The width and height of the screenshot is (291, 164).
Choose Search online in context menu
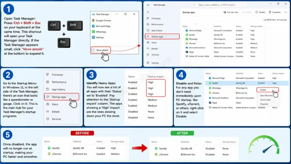265,100
